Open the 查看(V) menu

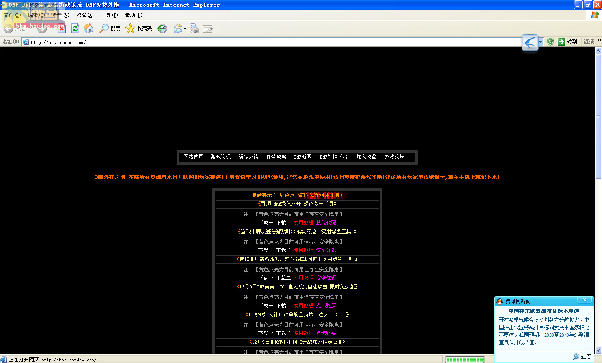60,15
